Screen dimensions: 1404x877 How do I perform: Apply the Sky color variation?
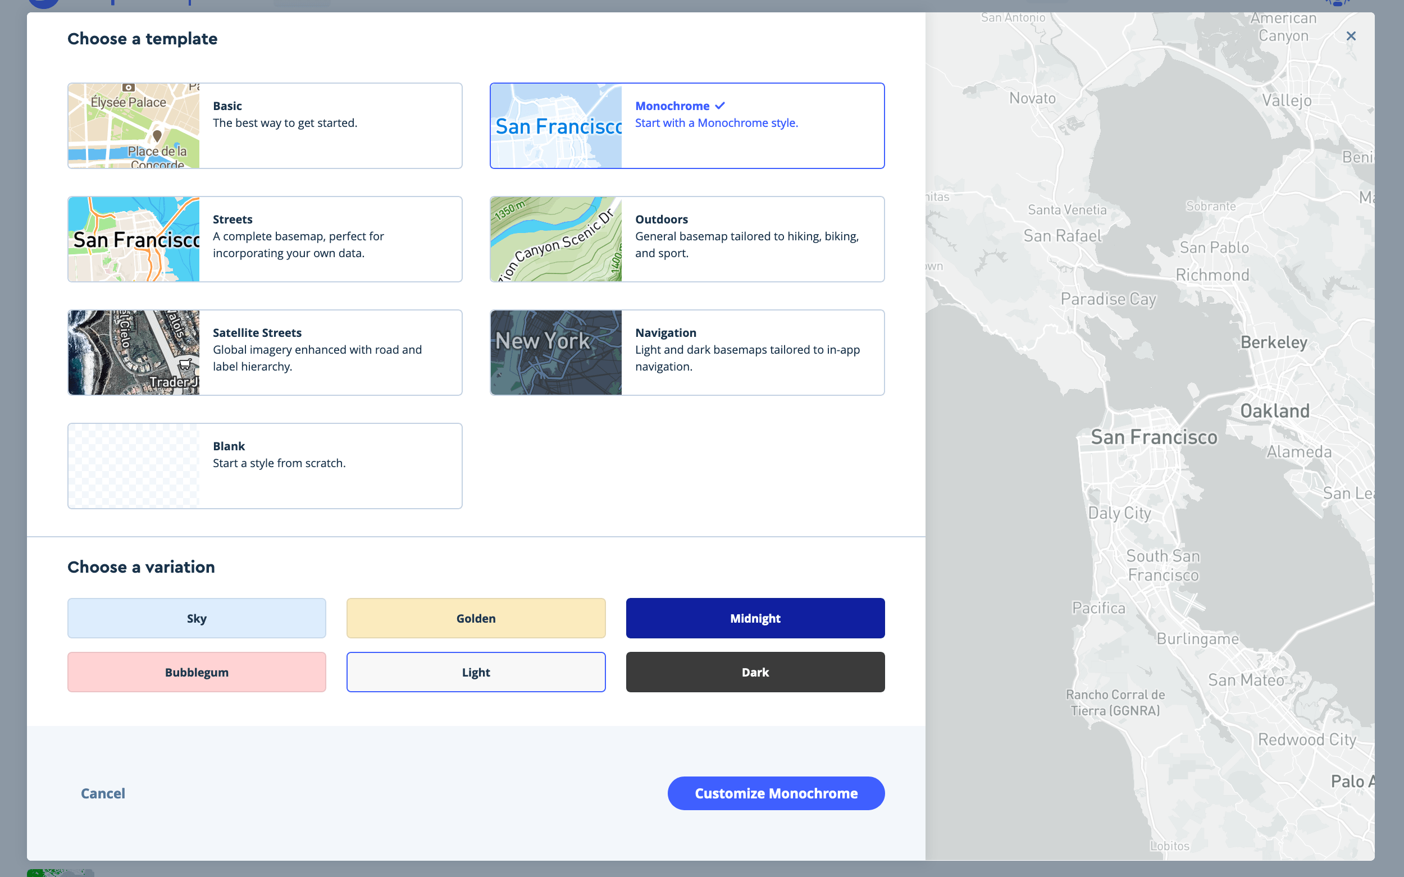click(197, 618)
